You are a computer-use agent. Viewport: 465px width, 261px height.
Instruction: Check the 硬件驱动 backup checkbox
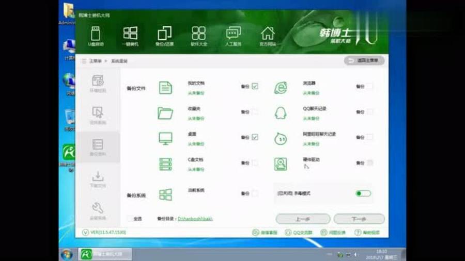click(x=370, y=163)
